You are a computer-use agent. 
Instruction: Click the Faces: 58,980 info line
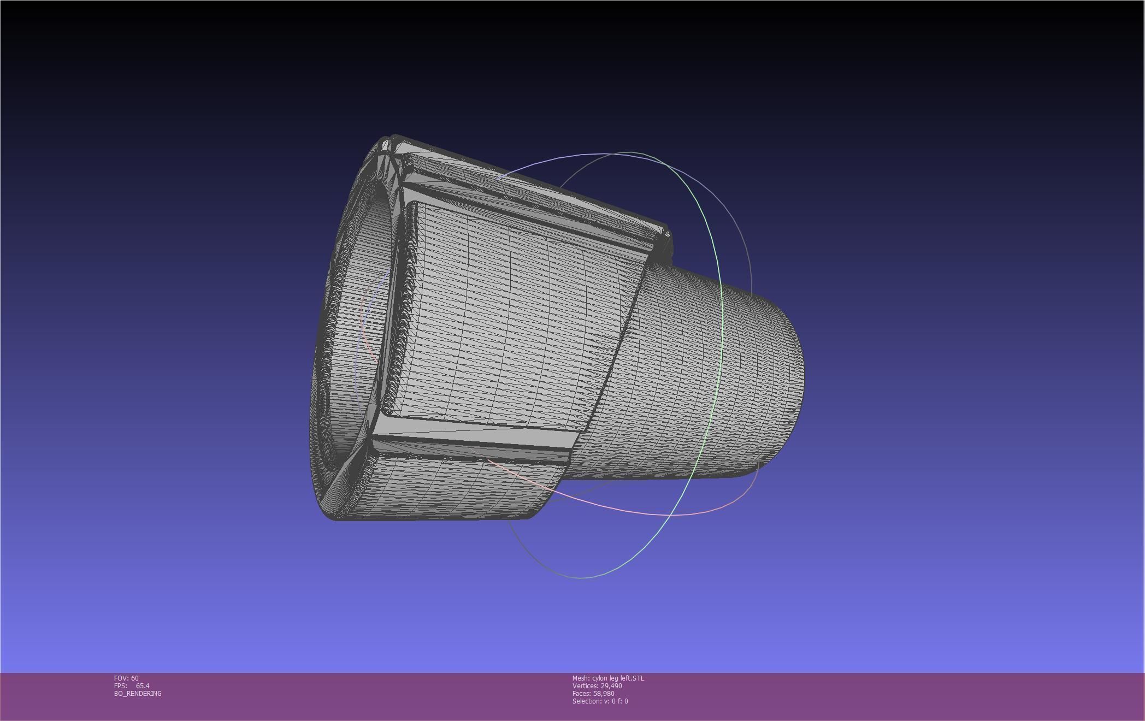[x=593, y=693]
